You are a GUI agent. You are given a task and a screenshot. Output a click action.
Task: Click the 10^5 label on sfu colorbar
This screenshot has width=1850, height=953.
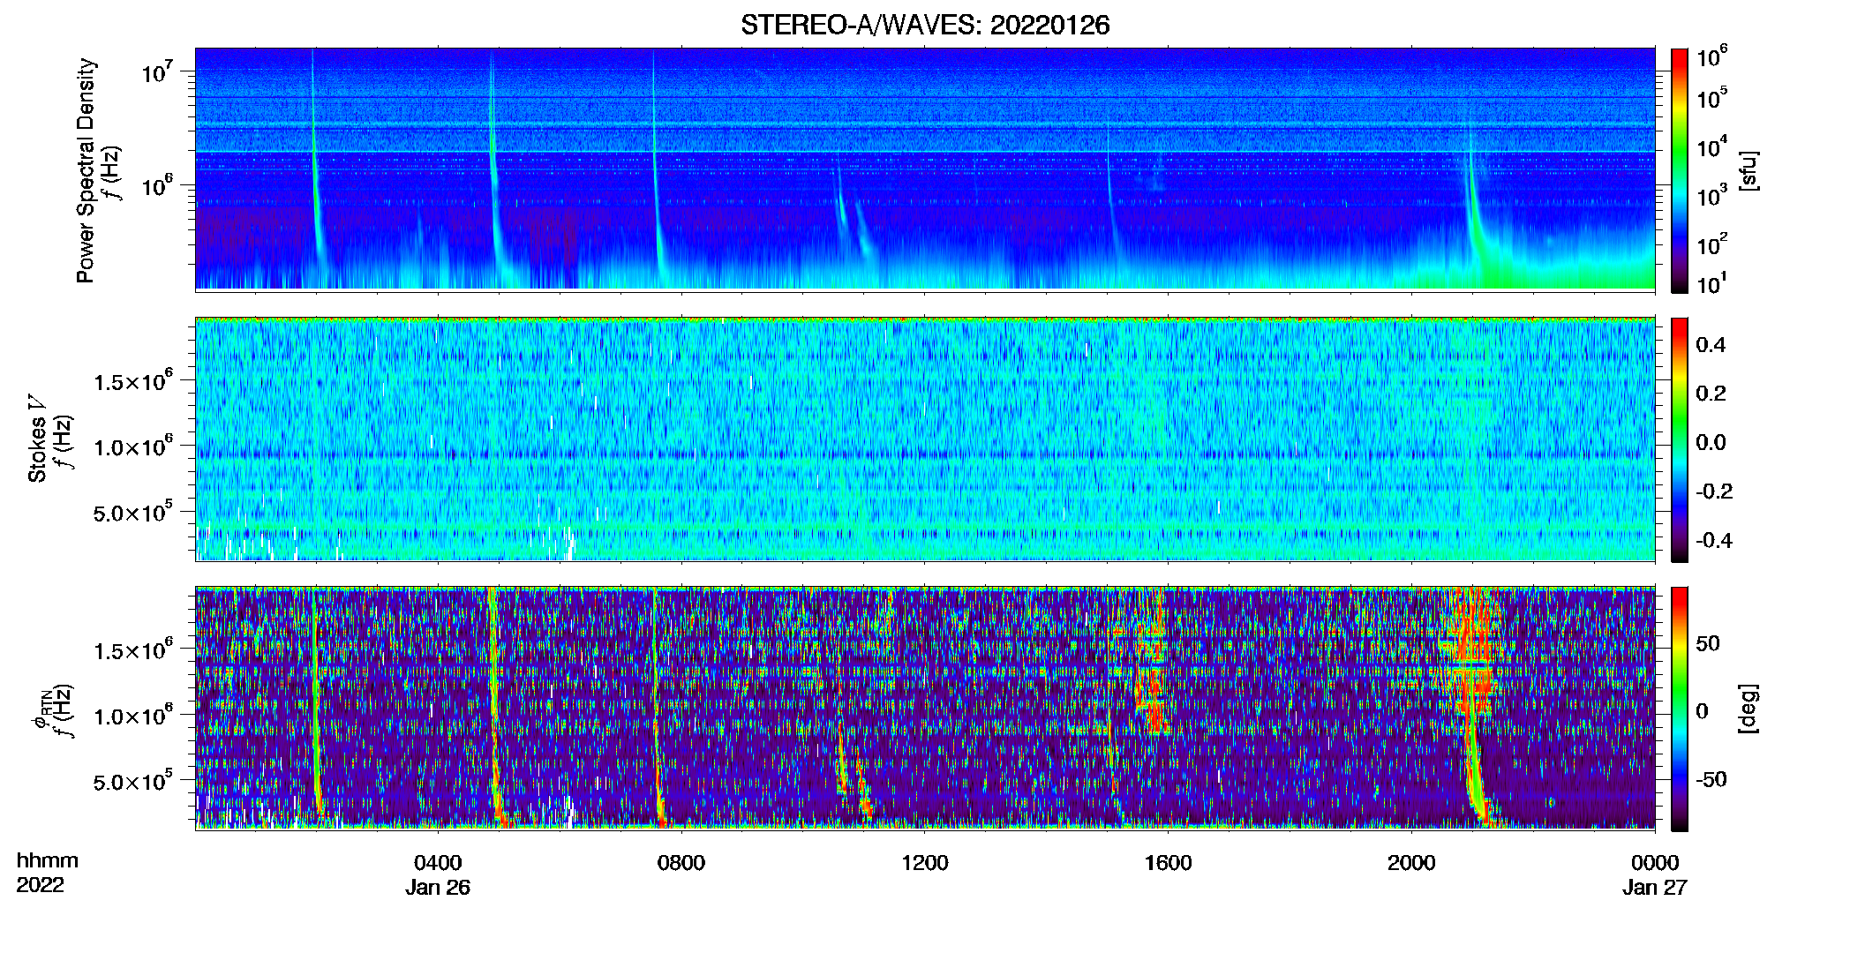click(1711, 98)
